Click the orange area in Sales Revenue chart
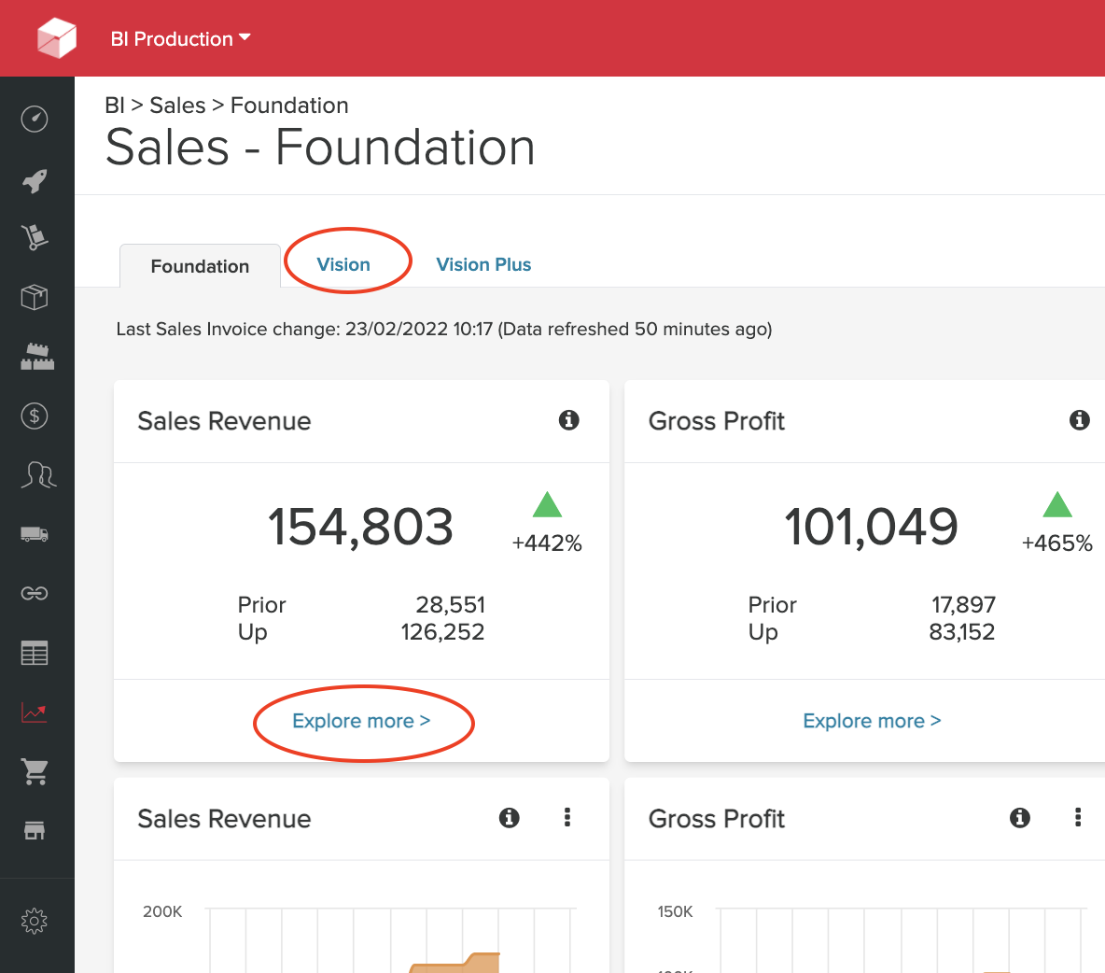This screenshot has width=1105, height=973. [x=455, y=965]
